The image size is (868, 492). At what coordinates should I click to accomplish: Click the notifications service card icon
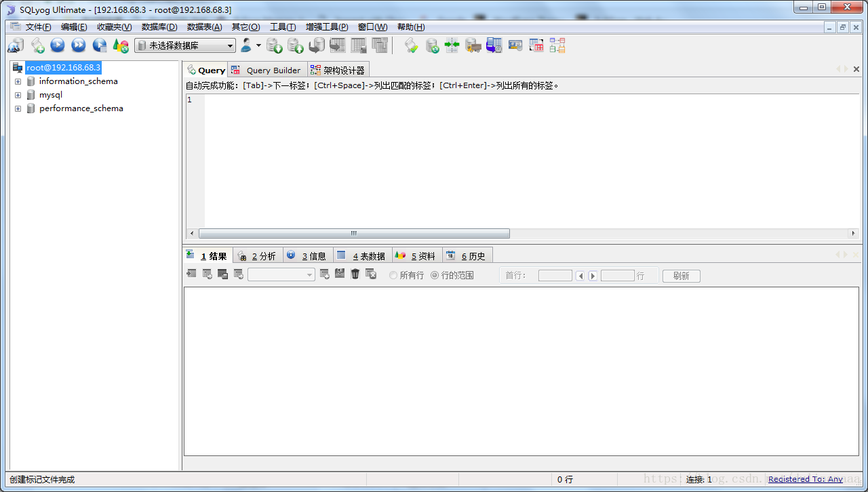coord(515,45)
